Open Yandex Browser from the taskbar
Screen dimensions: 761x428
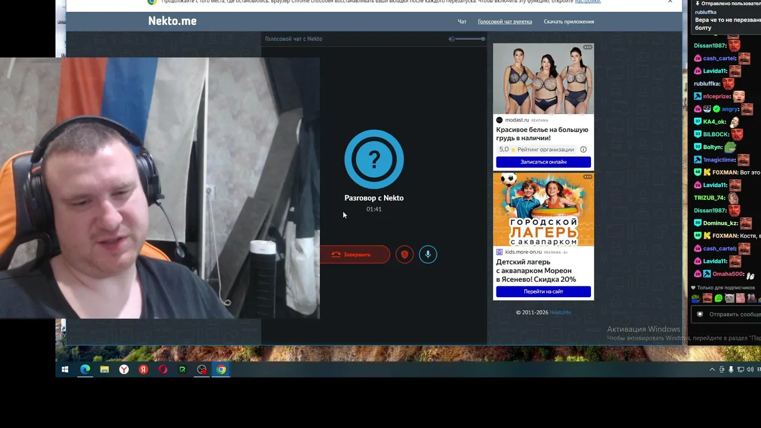pos(124,369)
